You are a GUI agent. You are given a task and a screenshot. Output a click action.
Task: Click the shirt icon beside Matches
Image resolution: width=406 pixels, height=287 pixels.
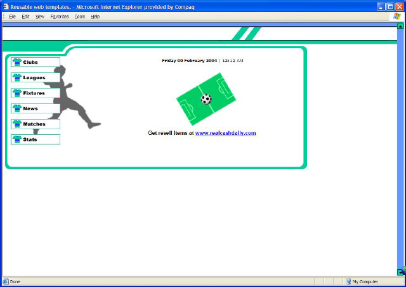[x=17, y=124]
